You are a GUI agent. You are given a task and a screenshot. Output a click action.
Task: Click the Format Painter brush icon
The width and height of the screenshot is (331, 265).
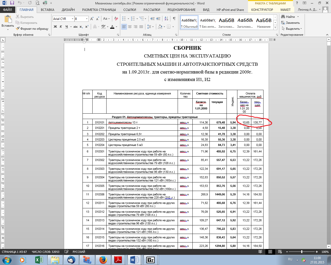tap(18, 29)
